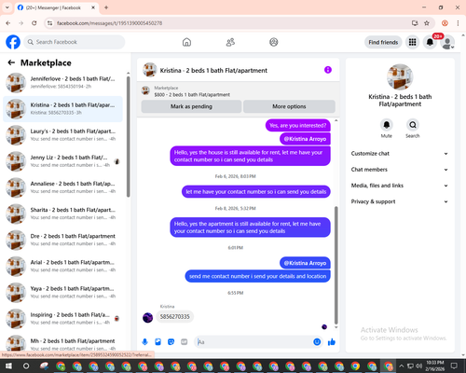Open the $800 Marketplace listing link
466x373 pixels.
click(x=192, y=95)
